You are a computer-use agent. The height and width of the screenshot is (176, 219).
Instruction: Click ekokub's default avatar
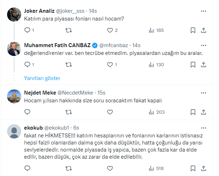(14, 131)
